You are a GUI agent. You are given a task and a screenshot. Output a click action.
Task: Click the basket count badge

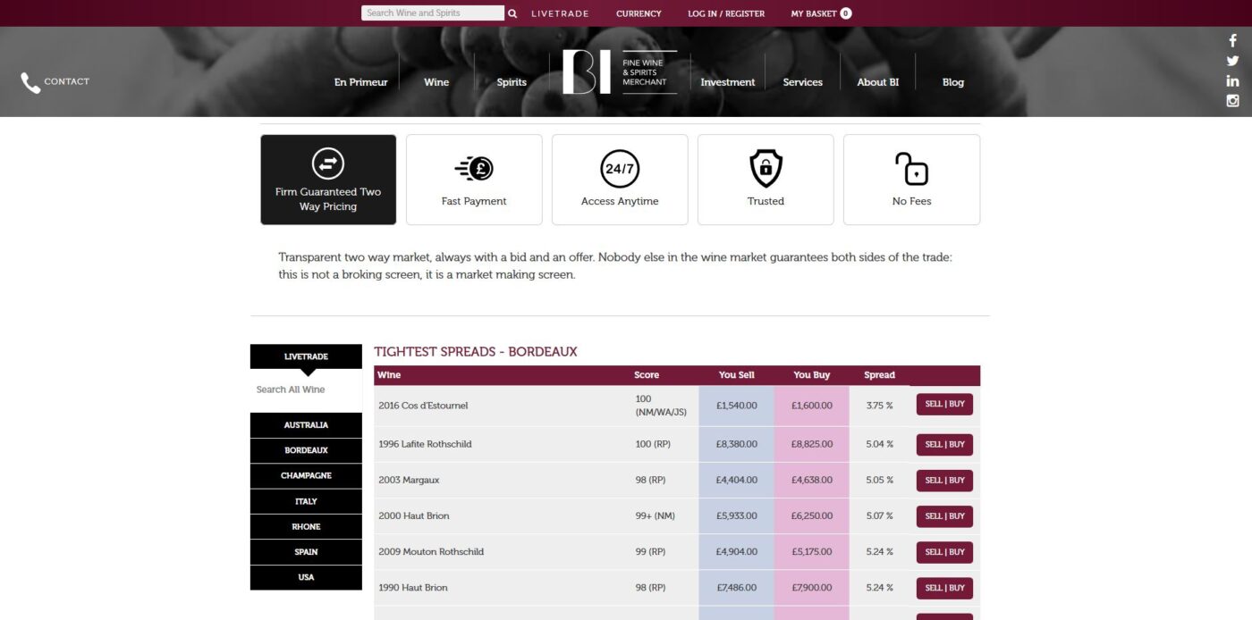pos(846,13)
